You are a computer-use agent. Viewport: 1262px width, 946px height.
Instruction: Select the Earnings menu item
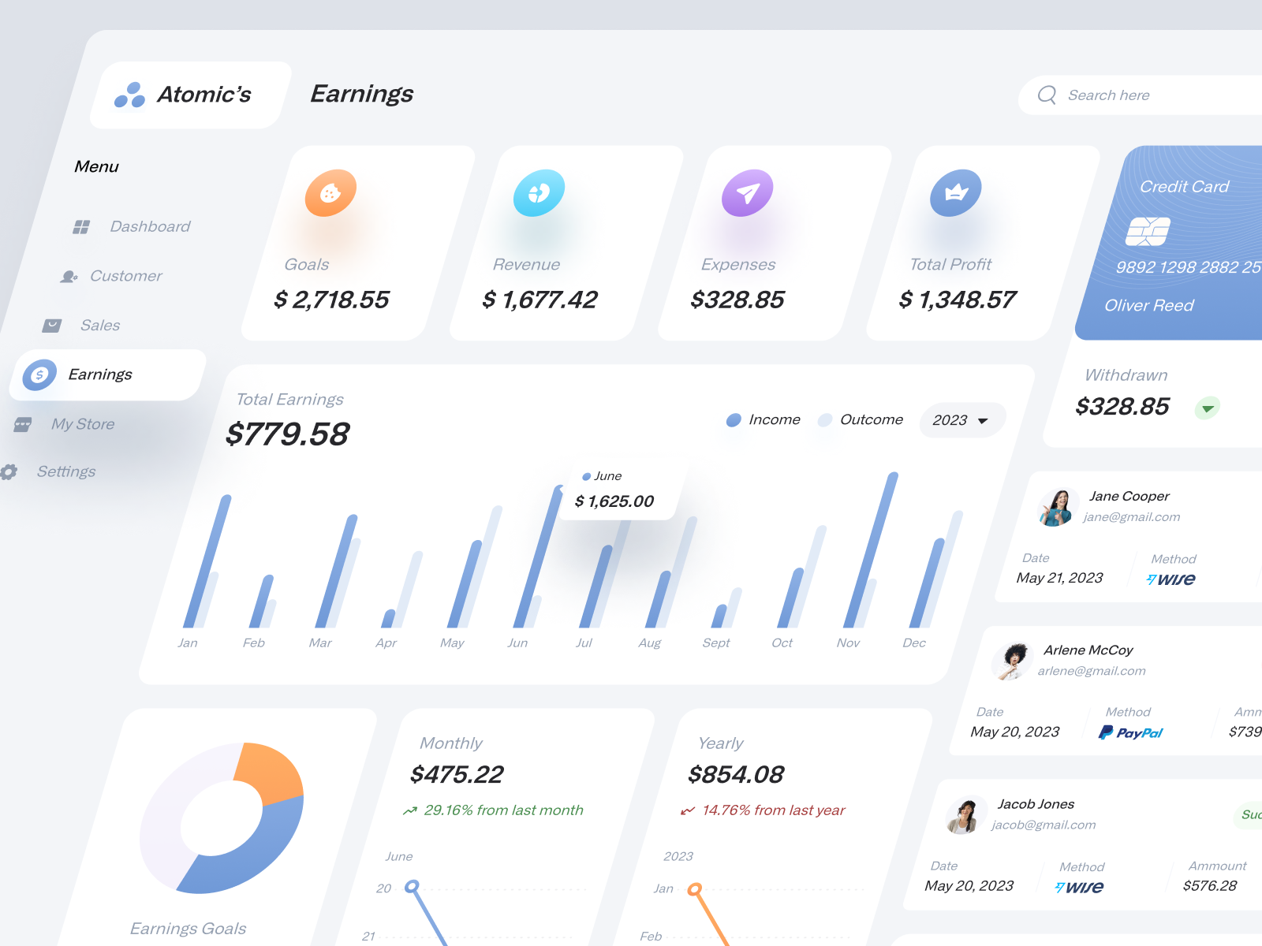click(x=108, y=375)
